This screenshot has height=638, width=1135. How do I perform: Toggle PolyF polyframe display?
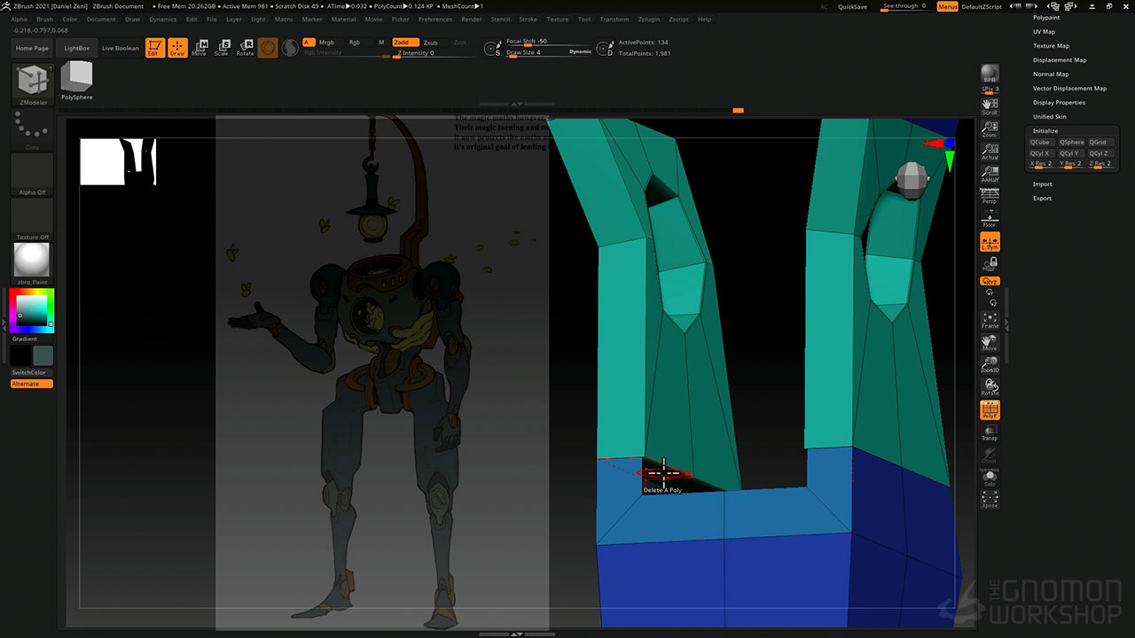pos(990,410)
